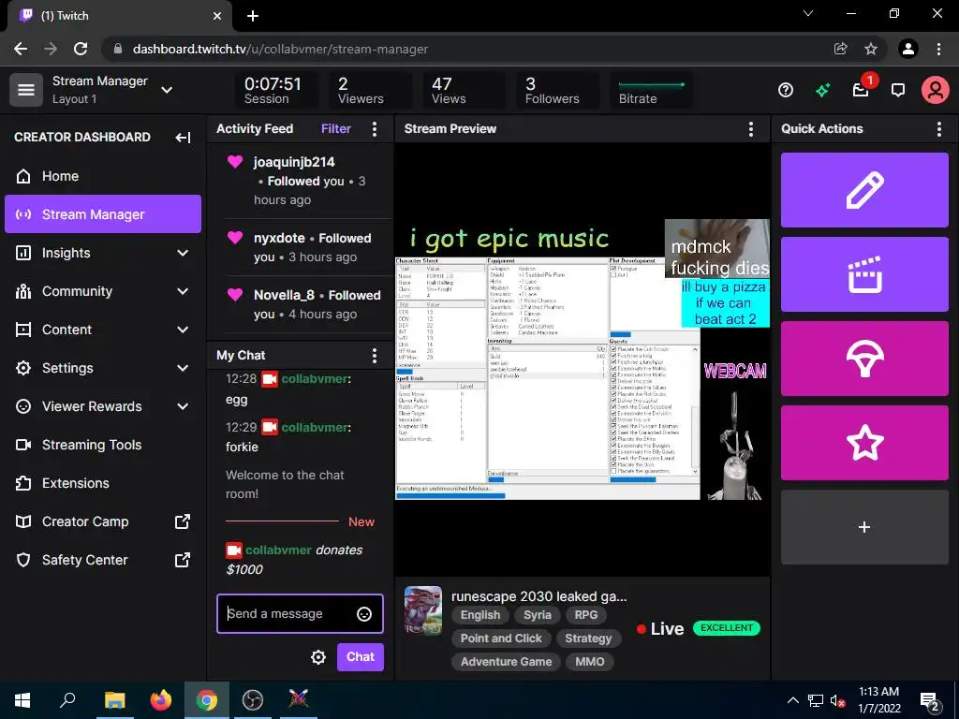Expand the Viewer Rewards sidebar section
Viewport: 959px width, 719px height.
point(183,406)
